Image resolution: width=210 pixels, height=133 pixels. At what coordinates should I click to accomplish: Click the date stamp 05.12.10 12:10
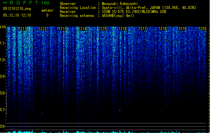17,15
